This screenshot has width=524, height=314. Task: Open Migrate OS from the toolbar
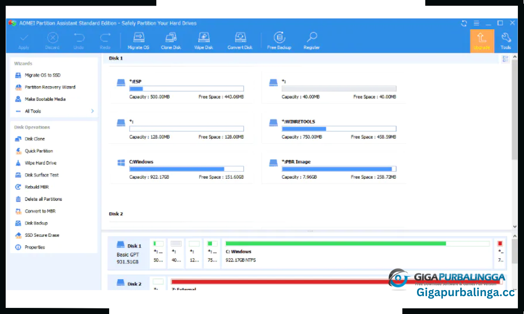[x=138, y=41]
